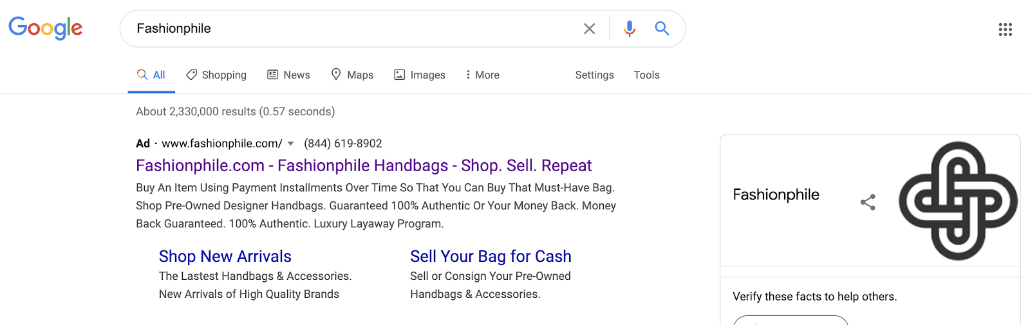Switch to the Maps tab

point(352,75)
